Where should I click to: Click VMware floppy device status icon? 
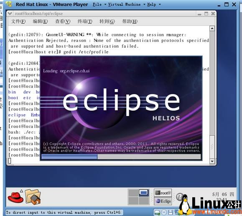(171, 213)
